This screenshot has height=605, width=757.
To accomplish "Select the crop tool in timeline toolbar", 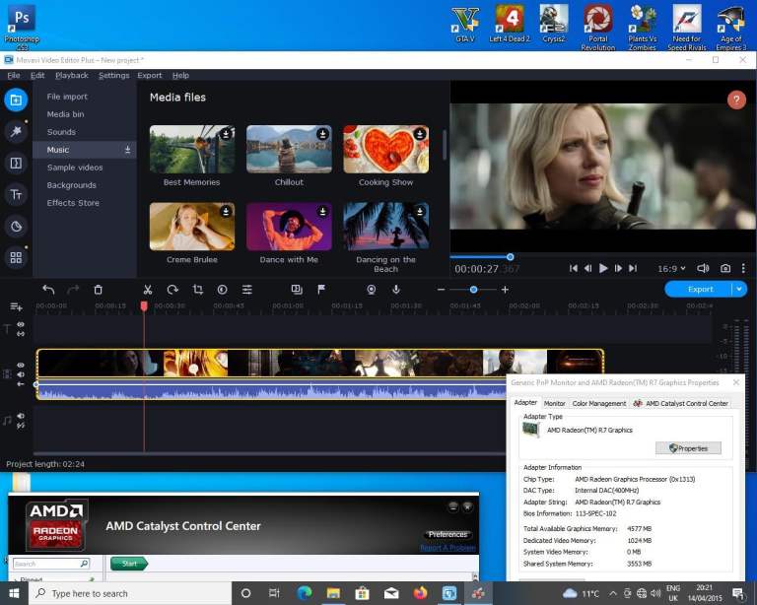I will tap(197, 290).
